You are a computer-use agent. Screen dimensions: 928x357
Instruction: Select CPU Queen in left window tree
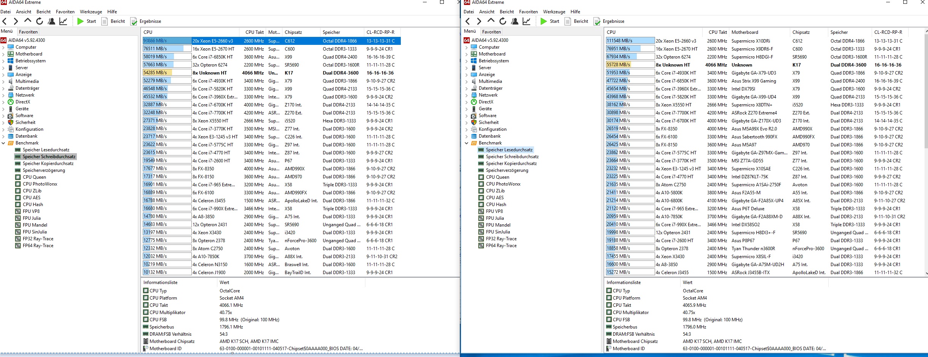(x=34, y=177)
